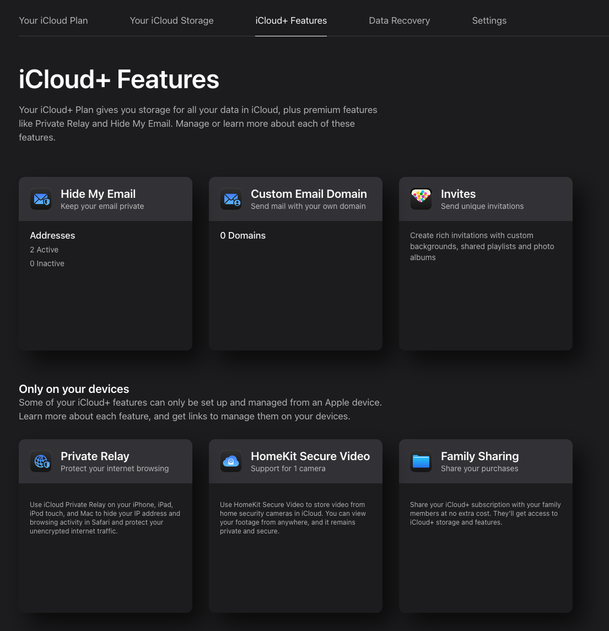Click the Hide My Email envelope icon
The image size is (609, 631).
click(41, 199)
